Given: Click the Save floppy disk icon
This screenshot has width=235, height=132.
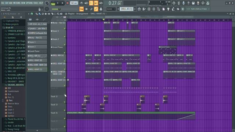Looking at the screenshot, I should point(193,3).
